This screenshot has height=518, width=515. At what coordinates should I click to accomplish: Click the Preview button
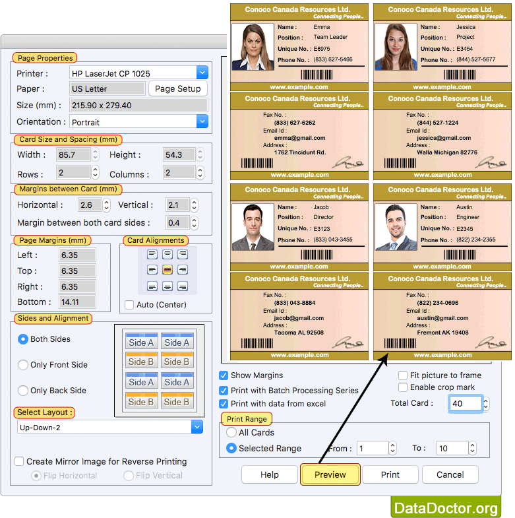(x=330, y=474)
